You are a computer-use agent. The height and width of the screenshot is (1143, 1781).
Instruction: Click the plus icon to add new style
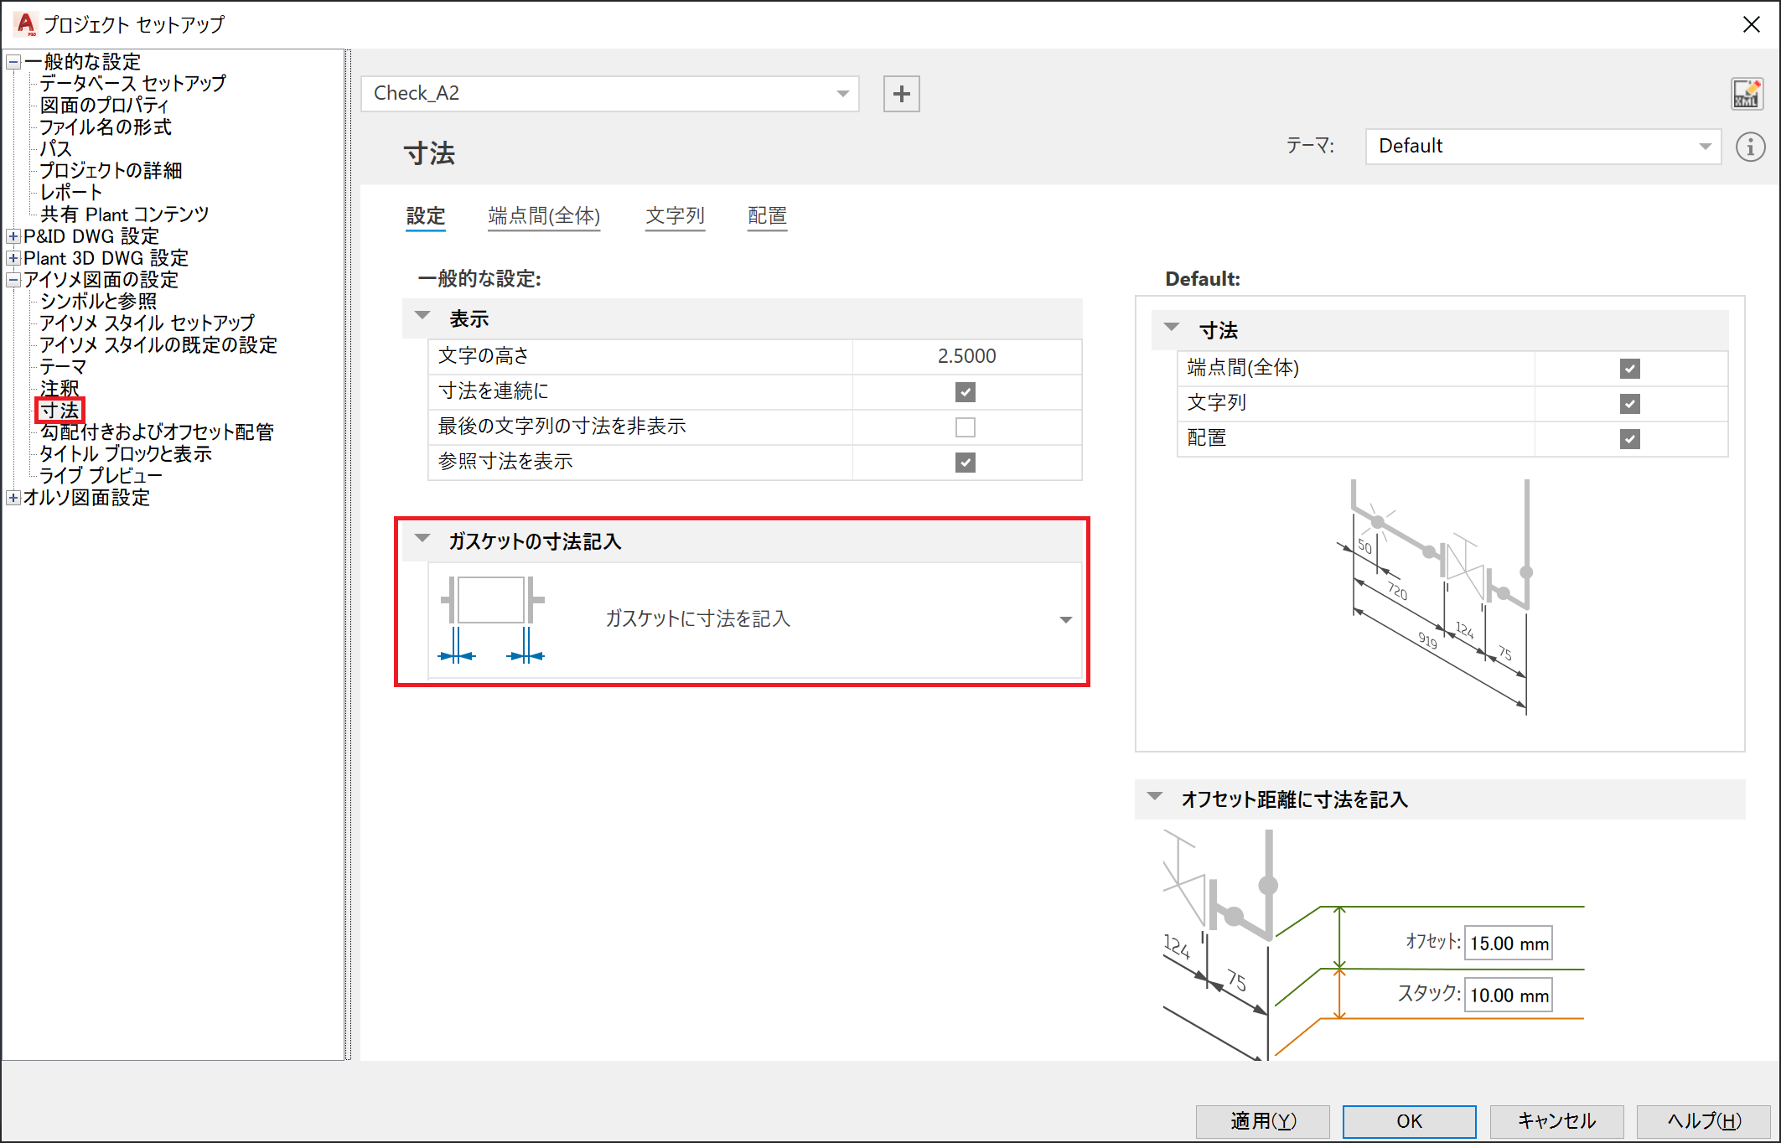tap(901, 93)
